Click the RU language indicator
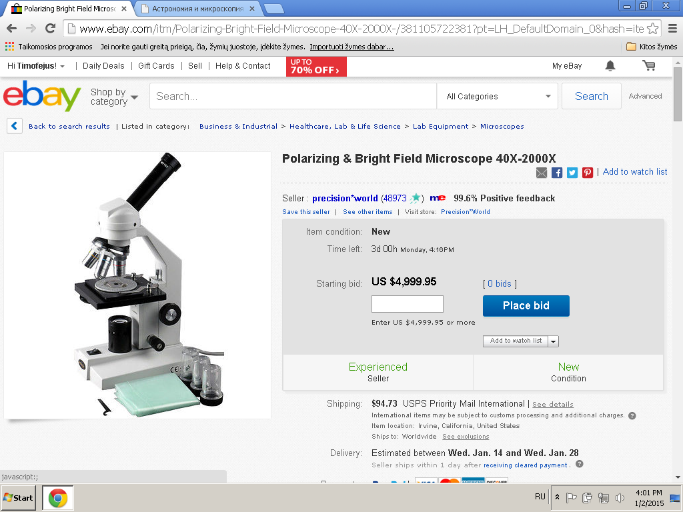Viewport: 683px width, 512px height. pos(540,497)
